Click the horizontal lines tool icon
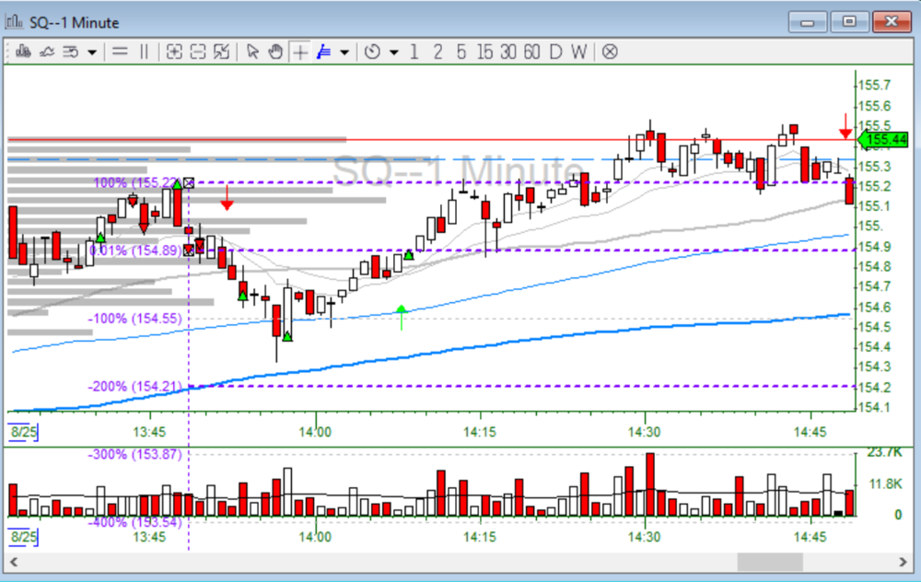The height and width of the screenshot is (582, 921). (x=120, y=52)
